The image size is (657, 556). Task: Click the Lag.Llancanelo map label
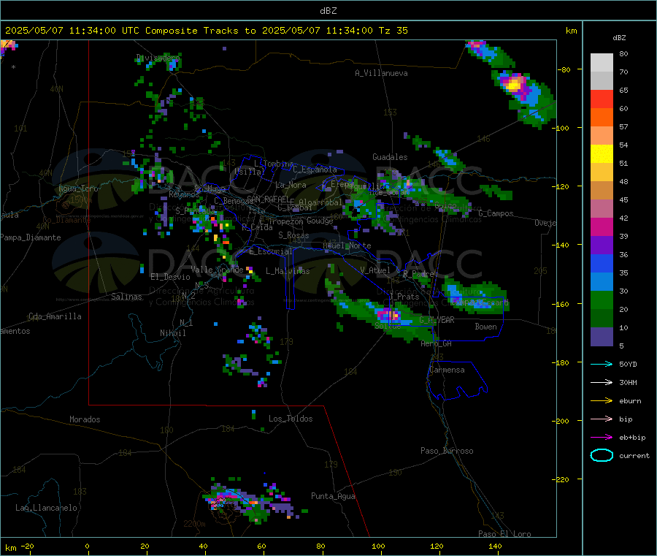[46, 508]
